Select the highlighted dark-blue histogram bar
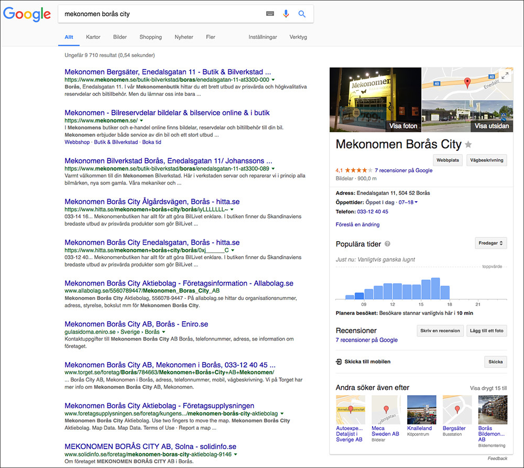524x468 pixels. tap(359, 296)
